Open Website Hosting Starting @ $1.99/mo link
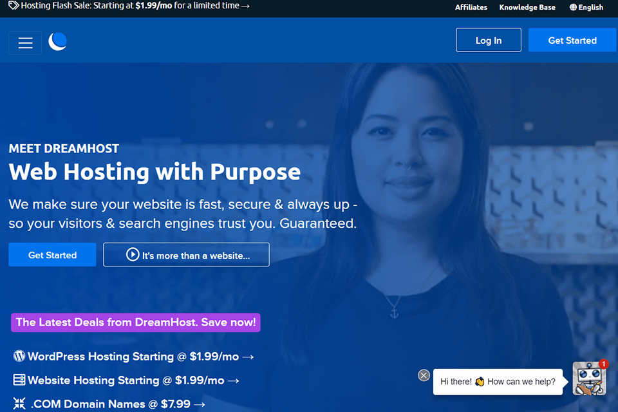The height and width of the screenshot is (412, 618). click(x=126, y=380)
